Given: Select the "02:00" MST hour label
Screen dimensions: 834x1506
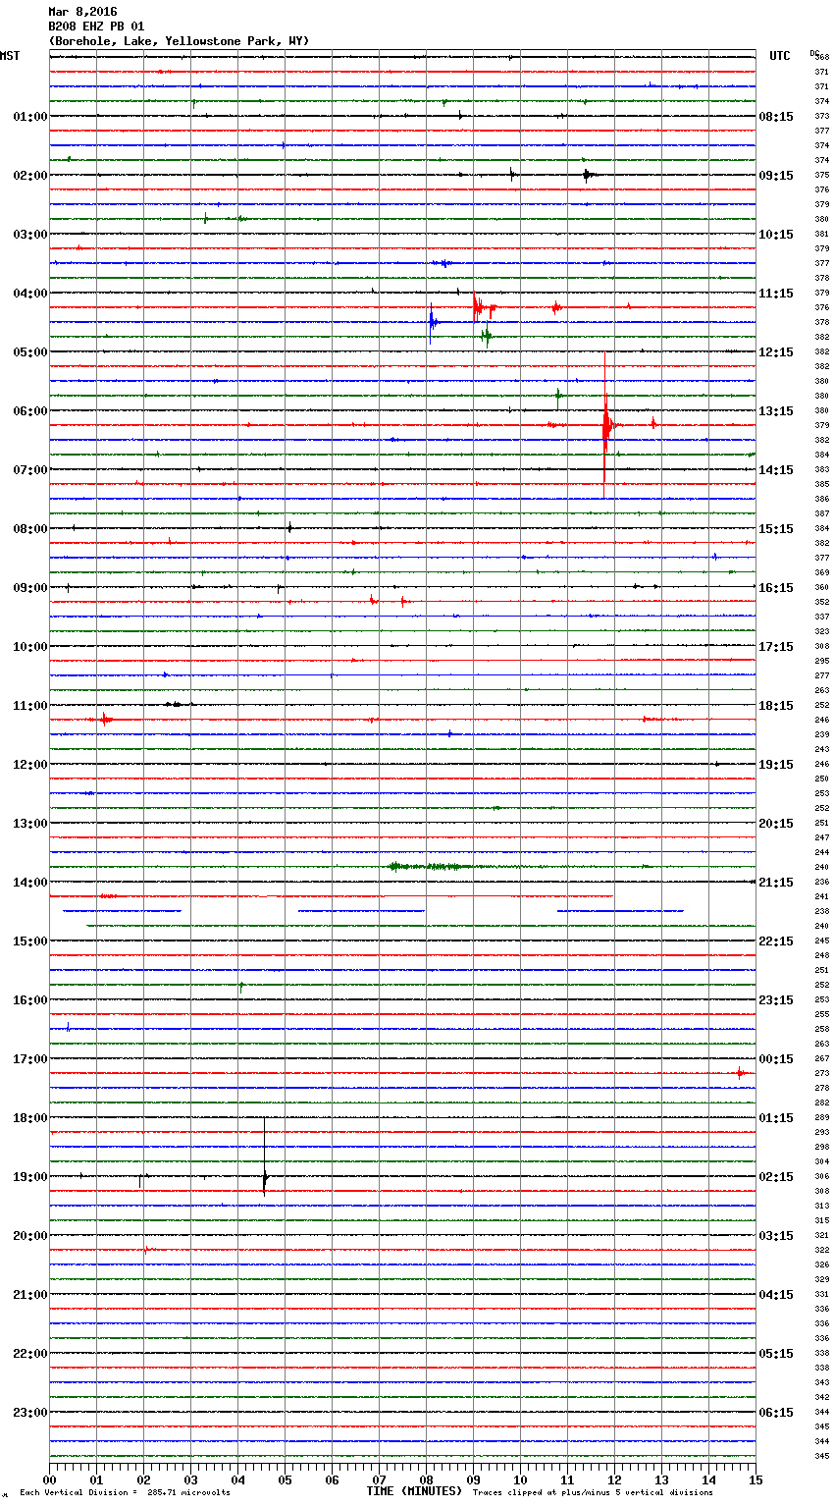Looking at the screenshot, I should point(29,176).
